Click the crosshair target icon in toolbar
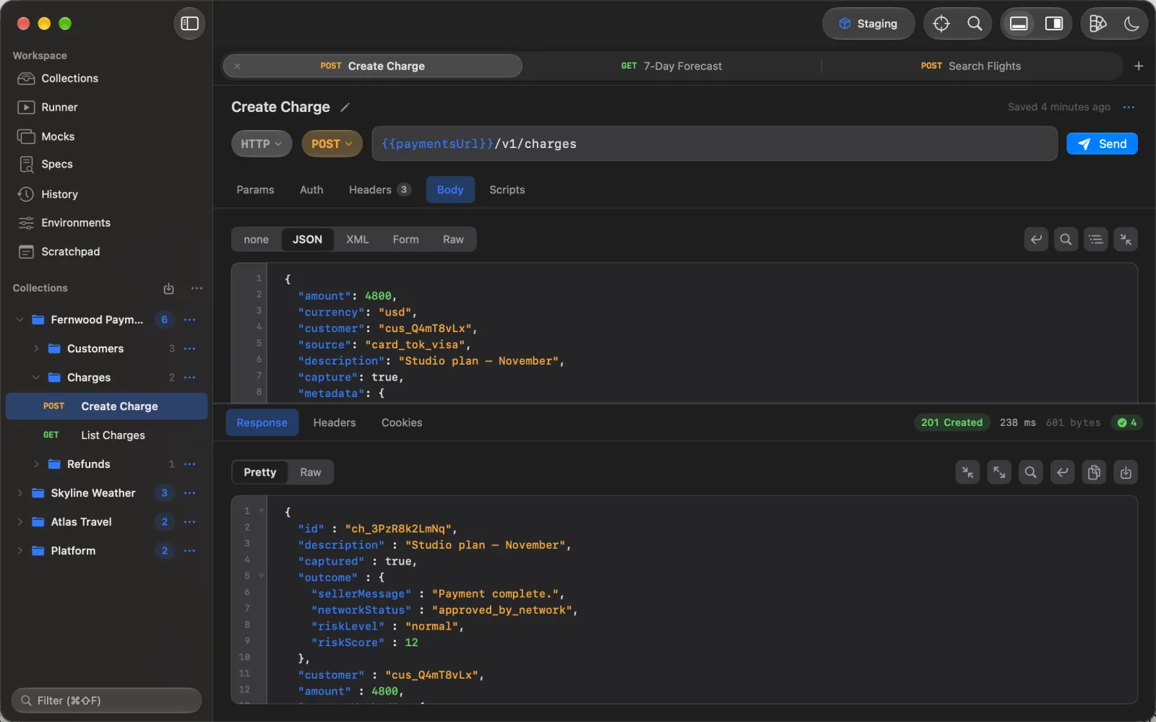 [x=941, y=24]
